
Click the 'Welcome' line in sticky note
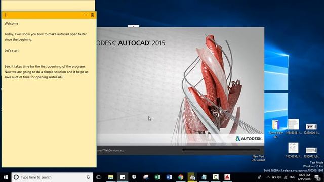(x=11, y=24)
